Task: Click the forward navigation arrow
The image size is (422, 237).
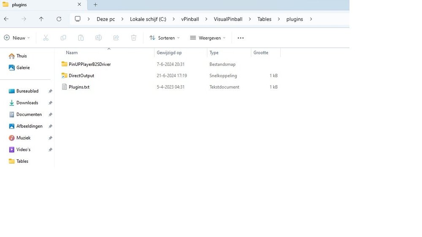Action: point(24,19)
